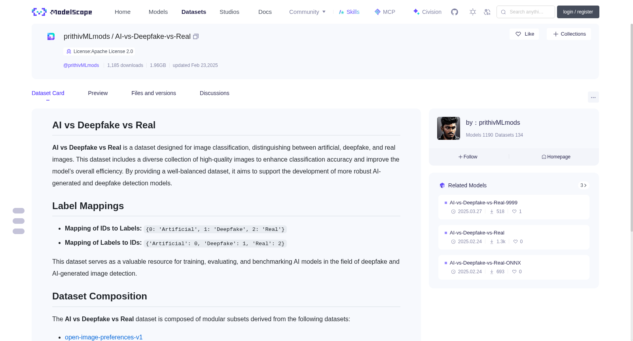The height and width of the screenshot is (341, 633).
Task: Open the AI-vs-Deepfake-vs-Real-ONNX model
Action: coord(485,263)
